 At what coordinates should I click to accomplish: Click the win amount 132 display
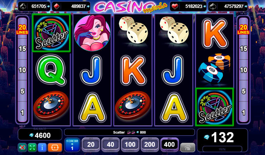[x=222, y=137]
